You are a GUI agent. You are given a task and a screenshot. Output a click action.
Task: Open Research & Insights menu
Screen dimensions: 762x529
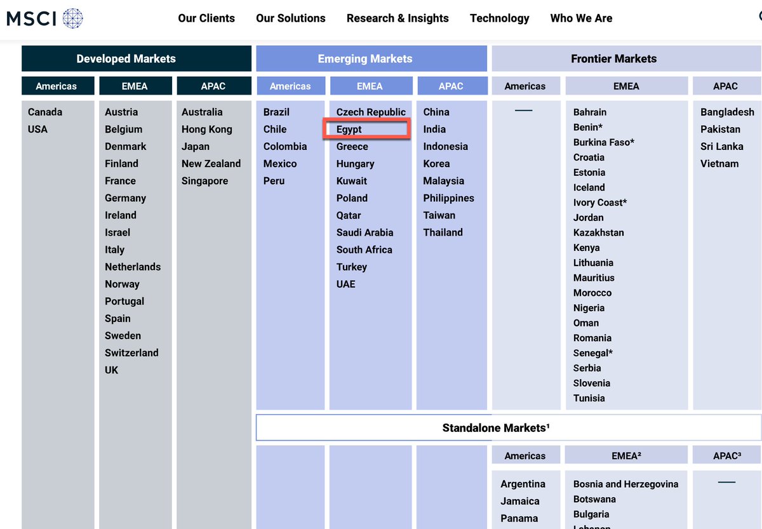pyautogui.click(x=398, y=18)
